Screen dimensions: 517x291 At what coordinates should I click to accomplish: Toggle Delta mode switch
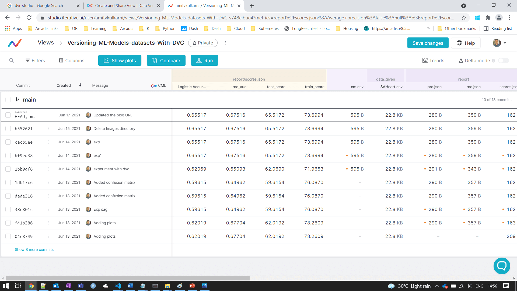503,61
